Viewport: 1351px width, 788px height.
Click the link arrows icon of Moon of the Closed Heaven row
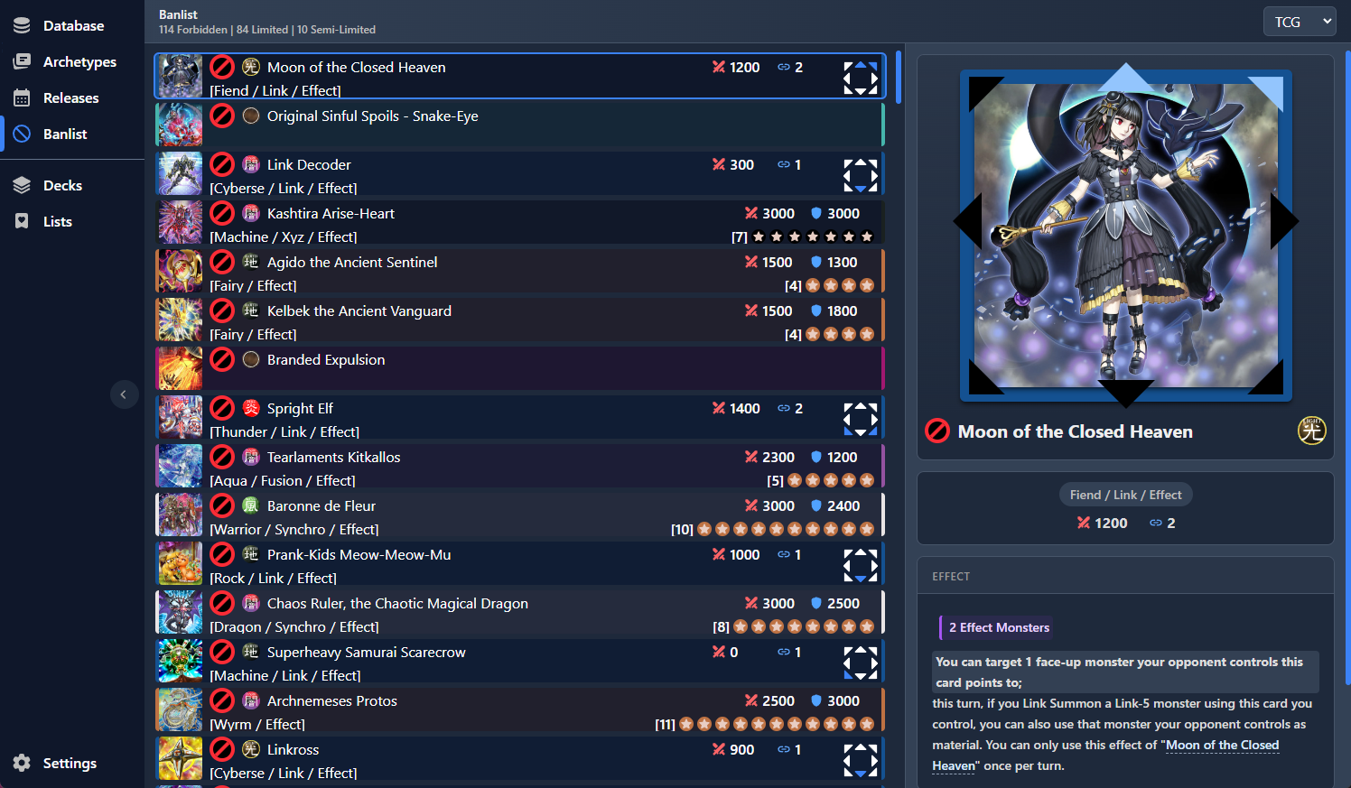(861, 78)
